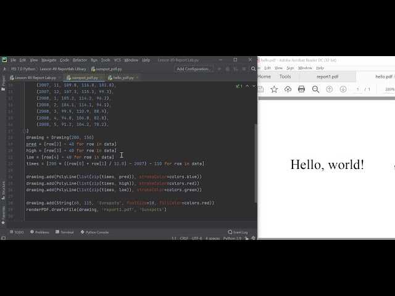Click the Add Configuration button
The height and width of the screenshot is (296, 395).
(194, 69)
